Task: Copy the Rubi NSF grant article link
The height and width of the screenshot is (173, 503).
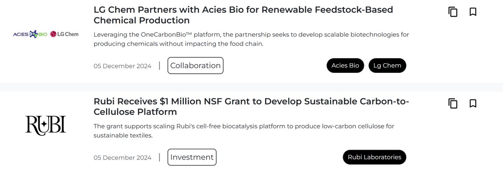Action: [453, 103]
